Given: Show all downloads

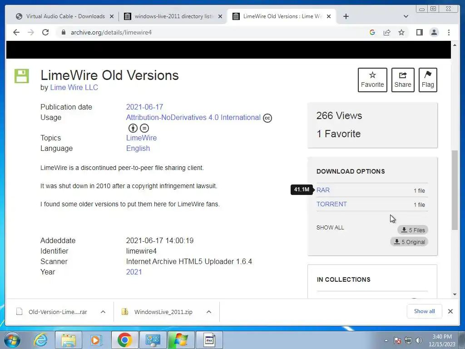Looking at the screenshot, I should (425, 311).
